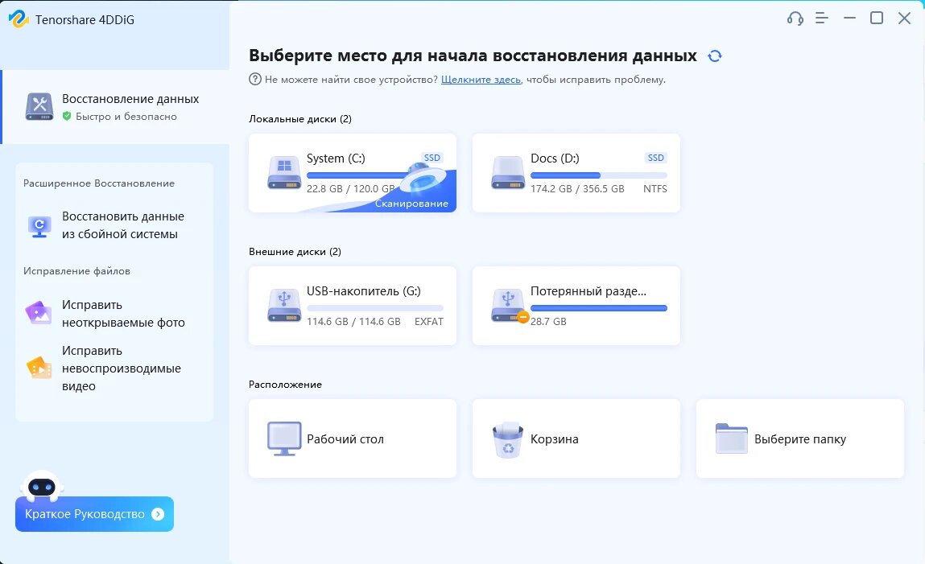Click the video repair orange icon

(39, 368)
